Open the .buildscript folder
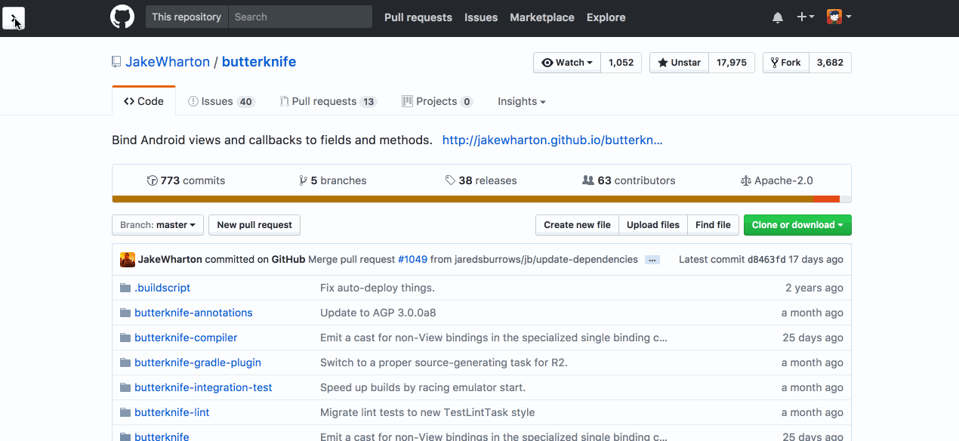The image size is (959, 441). (162, 288)
